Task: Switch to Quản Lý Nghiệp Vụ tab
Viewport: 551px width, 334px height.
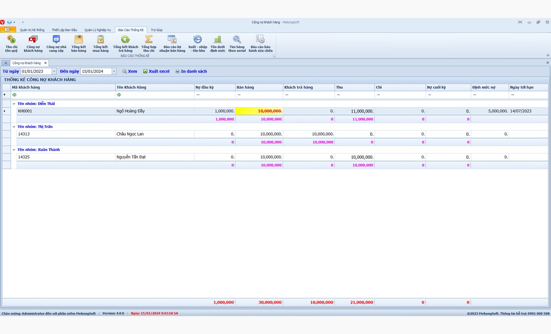Action: (x=98, y=30)
